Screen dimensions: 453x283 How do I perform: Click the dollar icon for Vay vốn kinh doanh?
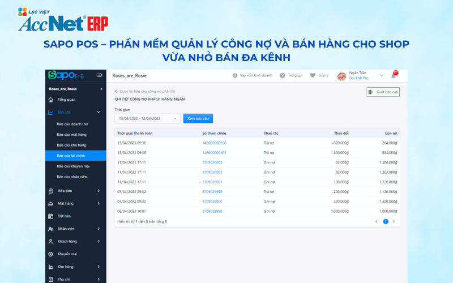(235, 75)
